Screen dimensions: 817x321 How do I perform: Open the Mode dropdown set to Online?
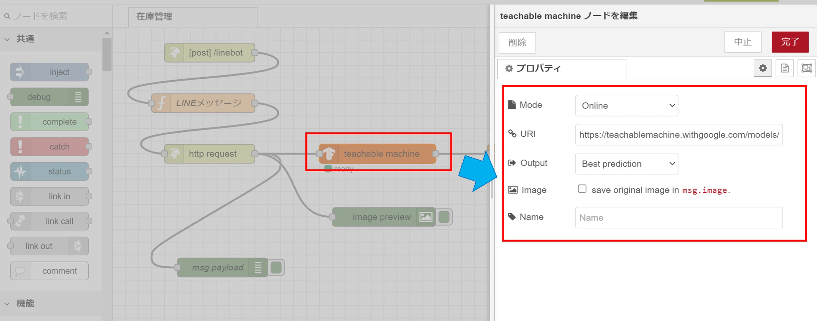pyautogui.click(x=626, y=106)
